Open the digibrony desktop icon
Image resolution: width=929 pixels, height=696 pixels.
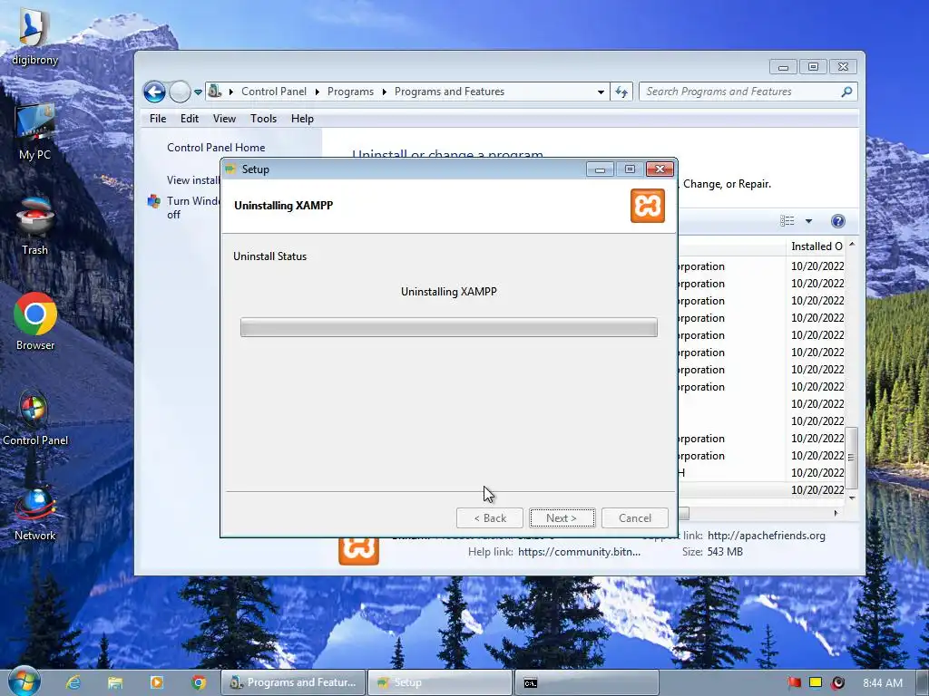(x=35, y=36)
